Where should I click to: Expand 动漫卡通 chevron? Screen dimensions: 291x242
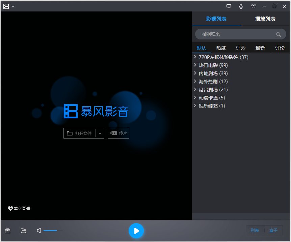pyautogui.click(x=195, y=97)
